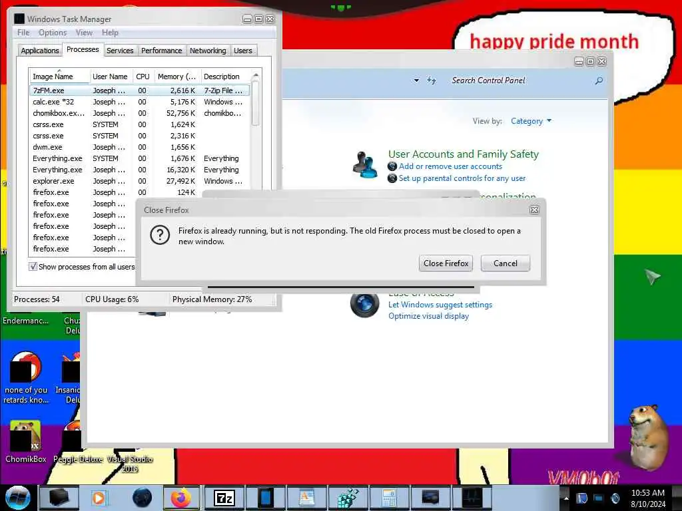The width and height of the screenshot is (682, 511).
Task: Open Windows Media Player from taskbar
Action: point(99,498)
